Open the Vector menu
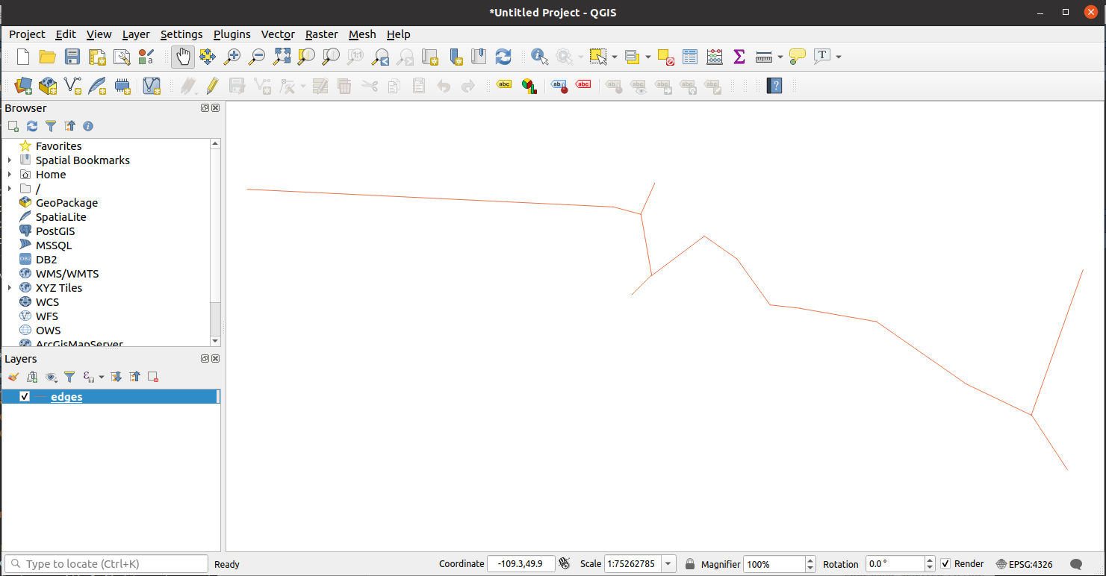 [x=278, y=34]
